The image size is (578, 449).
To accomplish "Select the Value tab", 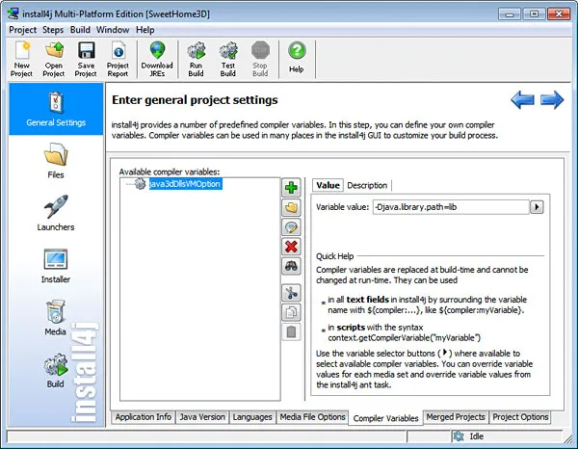I will tap(328, 185).
